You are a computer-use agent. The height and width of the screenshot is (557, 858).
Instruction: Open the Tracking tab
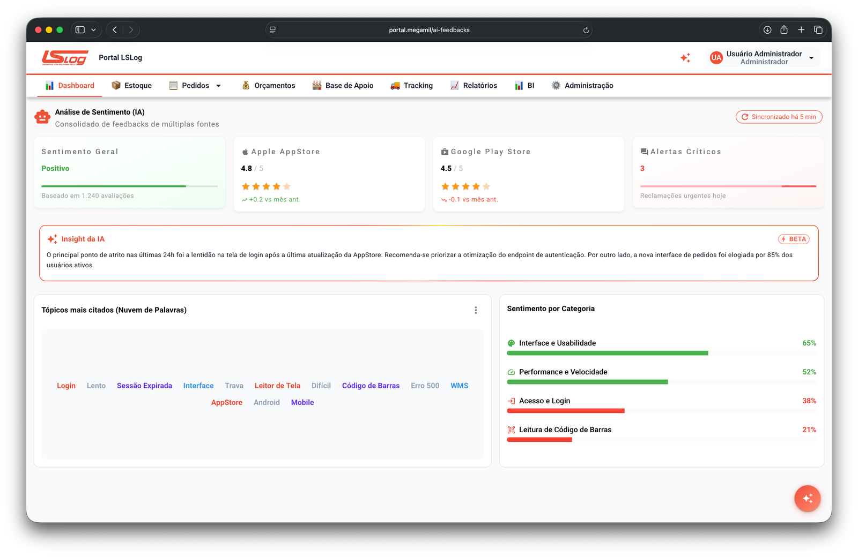(x=411, y=86)
